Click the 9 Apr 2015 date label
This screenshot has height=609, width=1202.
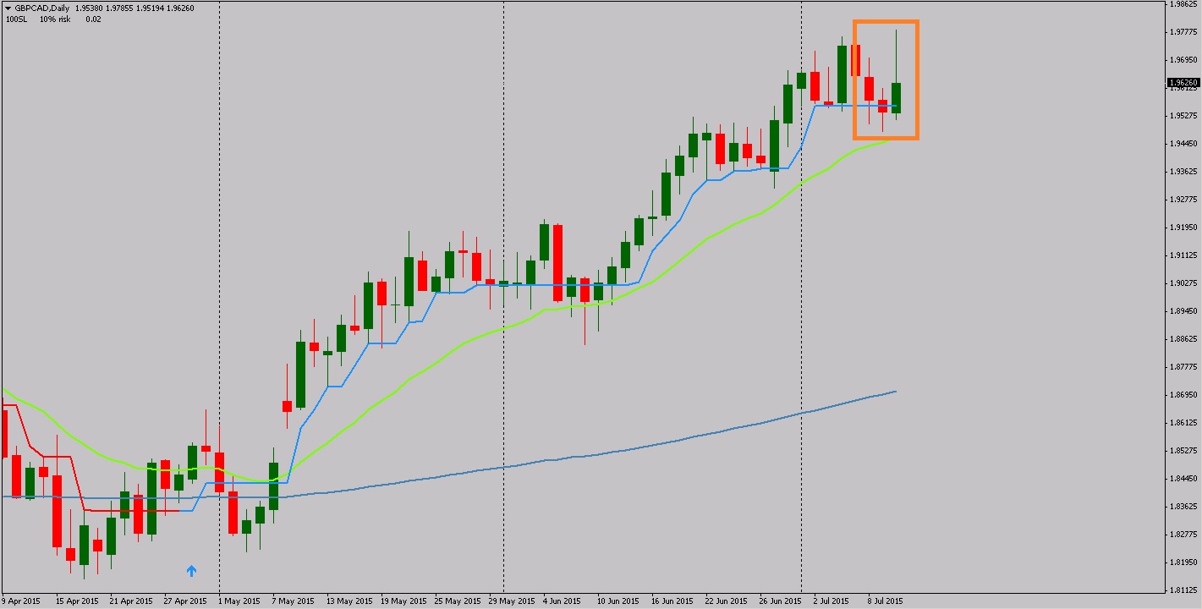(21, 602)
